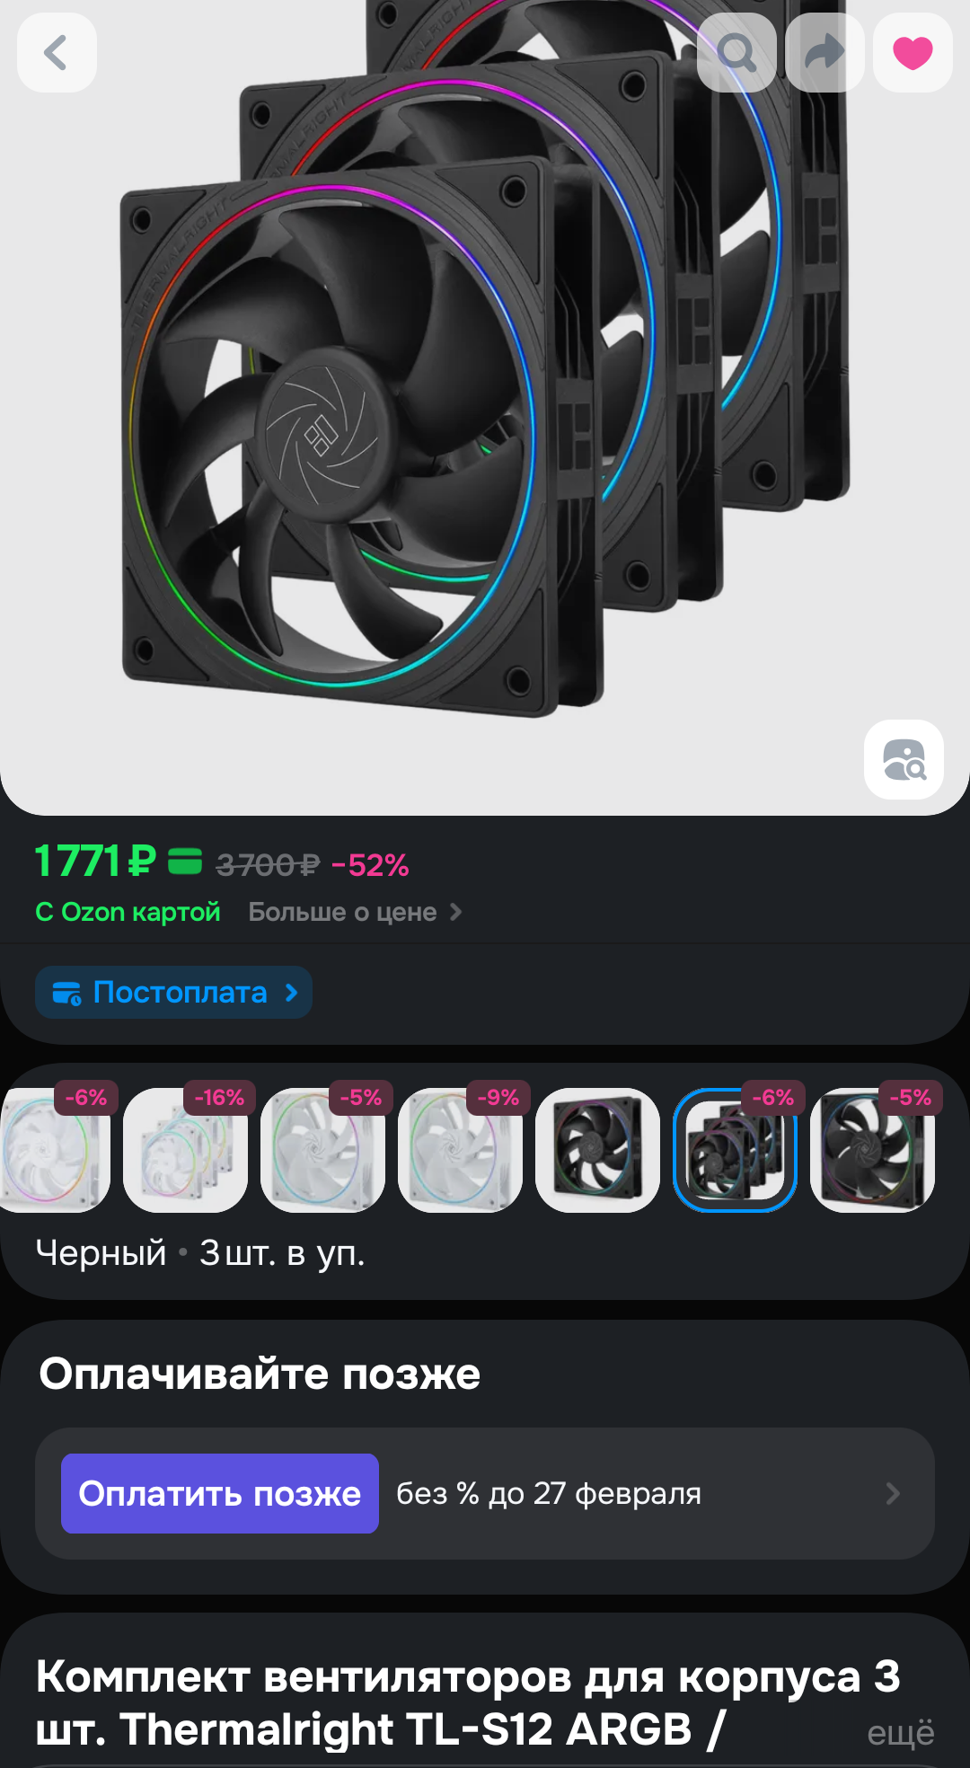Tap the share arrow icon
This screenshot has width=970, height=1768.
point(824,52)
